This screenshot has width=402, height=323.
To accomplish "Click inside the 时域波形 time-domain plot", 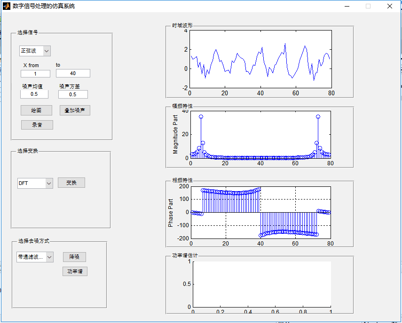I will (260, 59).
